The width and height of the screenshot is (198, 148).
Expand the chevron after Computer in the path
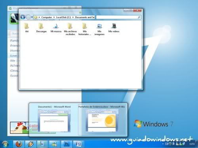(54, 17)
